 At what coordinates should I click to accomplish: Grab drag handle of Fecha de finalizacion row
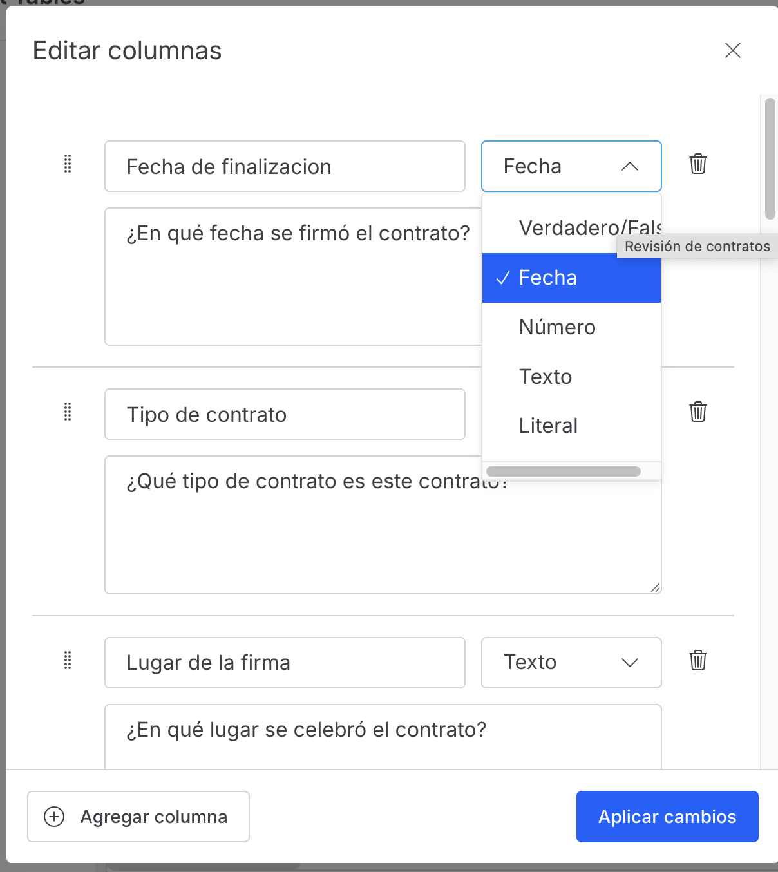68,164
